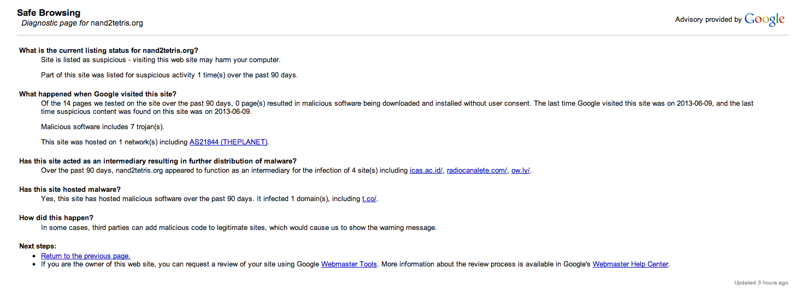This screenshot has height=291, width=807.
Task: Click the 'current listing status' question heading
Action: pyautogui.click(x=108, y=51)
